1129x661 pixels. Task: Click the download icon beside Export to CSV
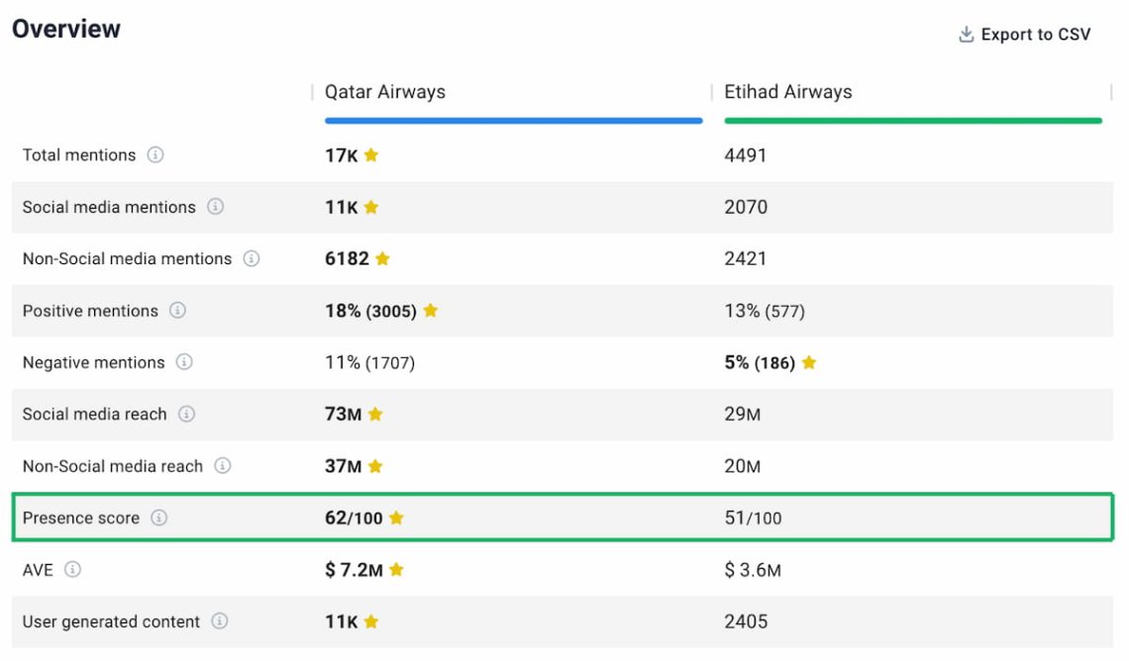pyautogui.click(x=967, y=35)
